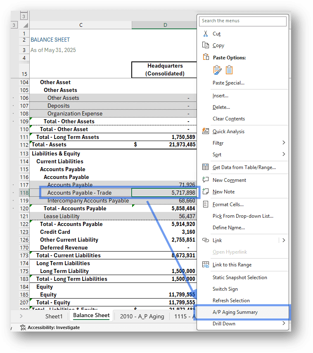Select row 118 header
The width and height of the screenshot is (313, 353).
tap(24, 193)
